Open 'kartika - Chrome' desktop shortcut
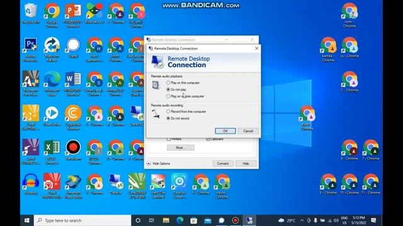 [328, 50]
